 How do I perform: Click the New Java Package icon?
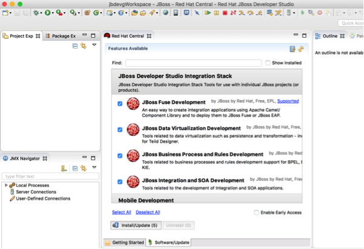point(87,13)
